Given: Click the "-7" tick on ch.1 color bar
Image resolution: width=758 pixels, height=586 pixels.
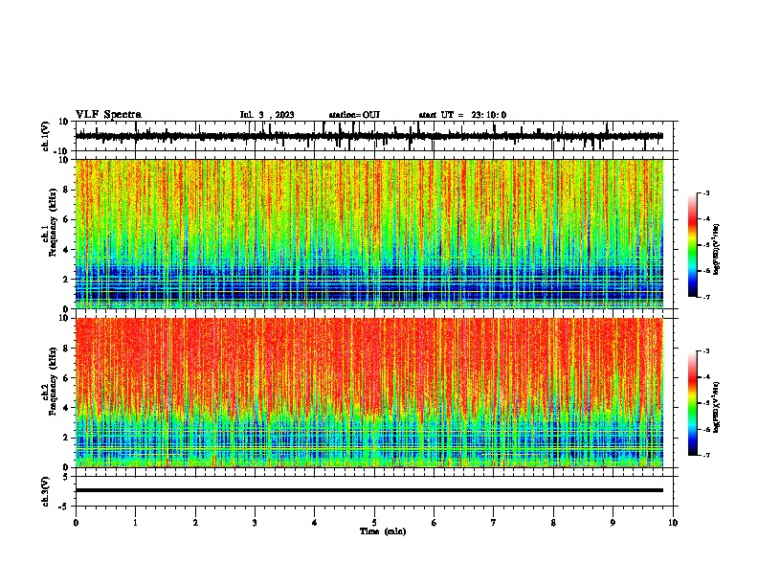Looking at the screenshot, I should point(705,297).
